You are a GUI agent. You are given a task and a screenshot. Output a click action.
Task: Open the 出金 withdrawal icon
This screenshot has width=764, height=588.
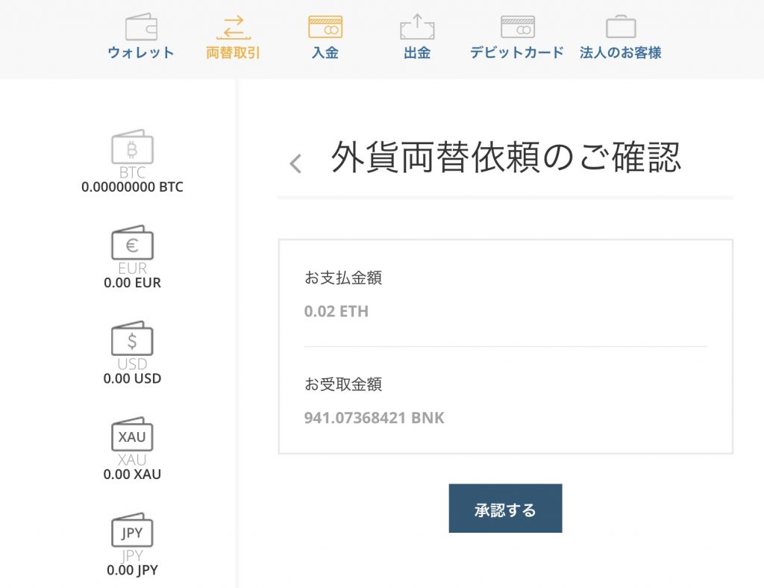[x=417, y=27]
